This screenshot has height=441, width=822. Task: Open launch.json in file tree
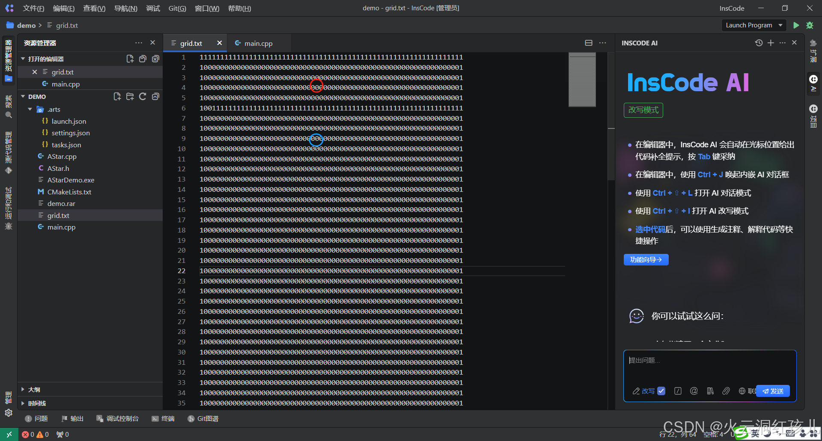click(x=68, y=121)
